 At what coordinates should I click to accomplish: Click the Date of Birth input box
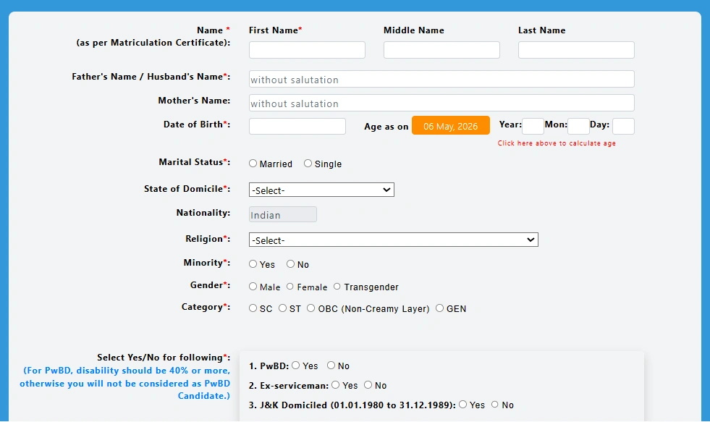coord(297,125)
